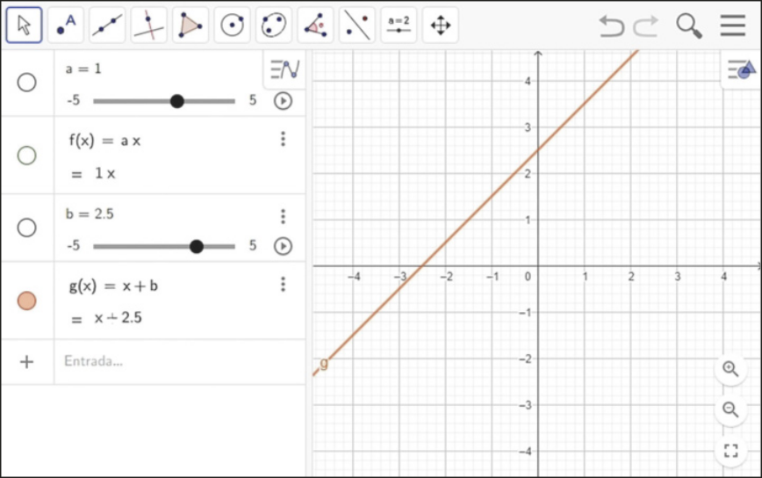
Task: Switch graph to fullscreen
Action: pos(730,451)
